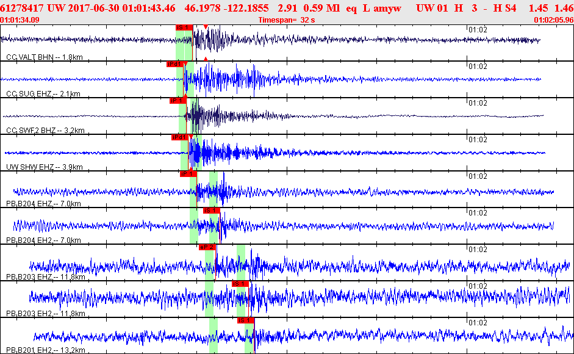Select the iS 1 pick flag on B204 EH2 trace

point(212,211)
